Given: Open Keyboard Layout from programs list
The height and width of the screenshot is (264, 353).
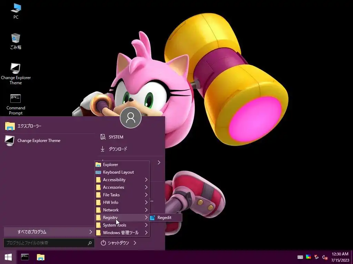Looking at the screenshot, I should [122, 172].
